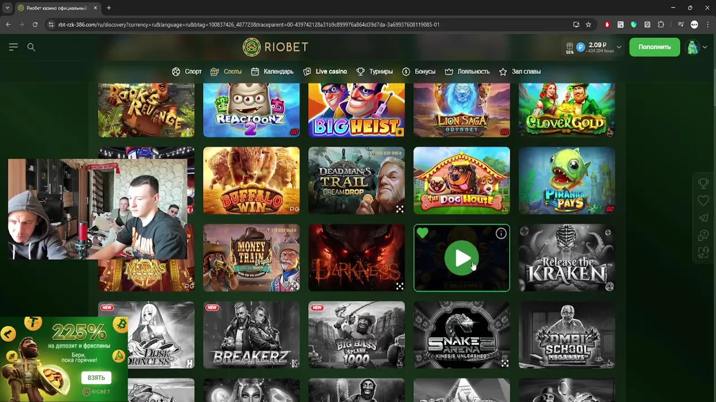Open the Турниры section

pyautogui.click(x=374, y=71)
